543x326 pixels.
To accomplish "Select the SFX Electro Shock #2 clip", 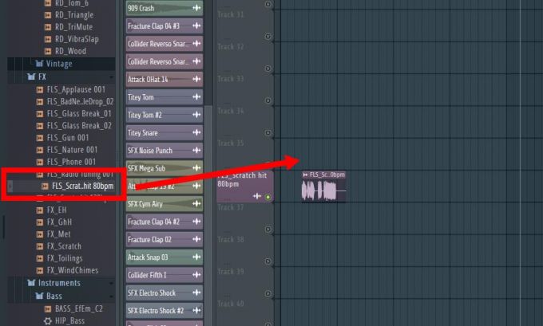I will [x=164, y=310].
